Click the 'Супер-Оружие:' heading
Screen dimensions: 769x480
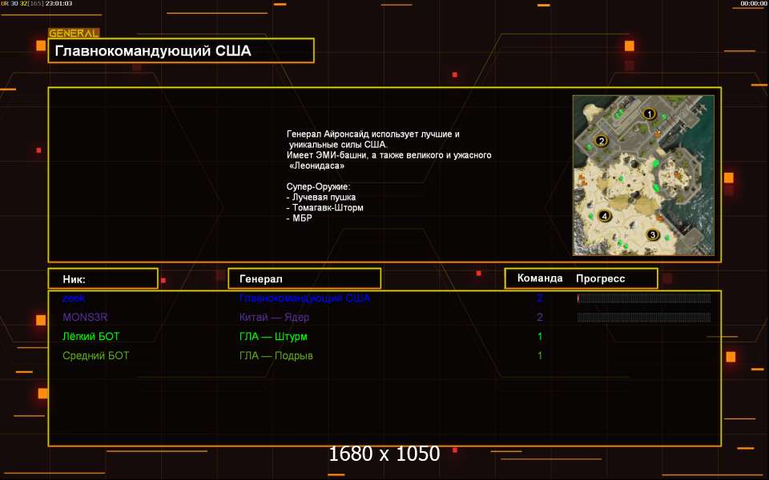click(x=318, y=186)
